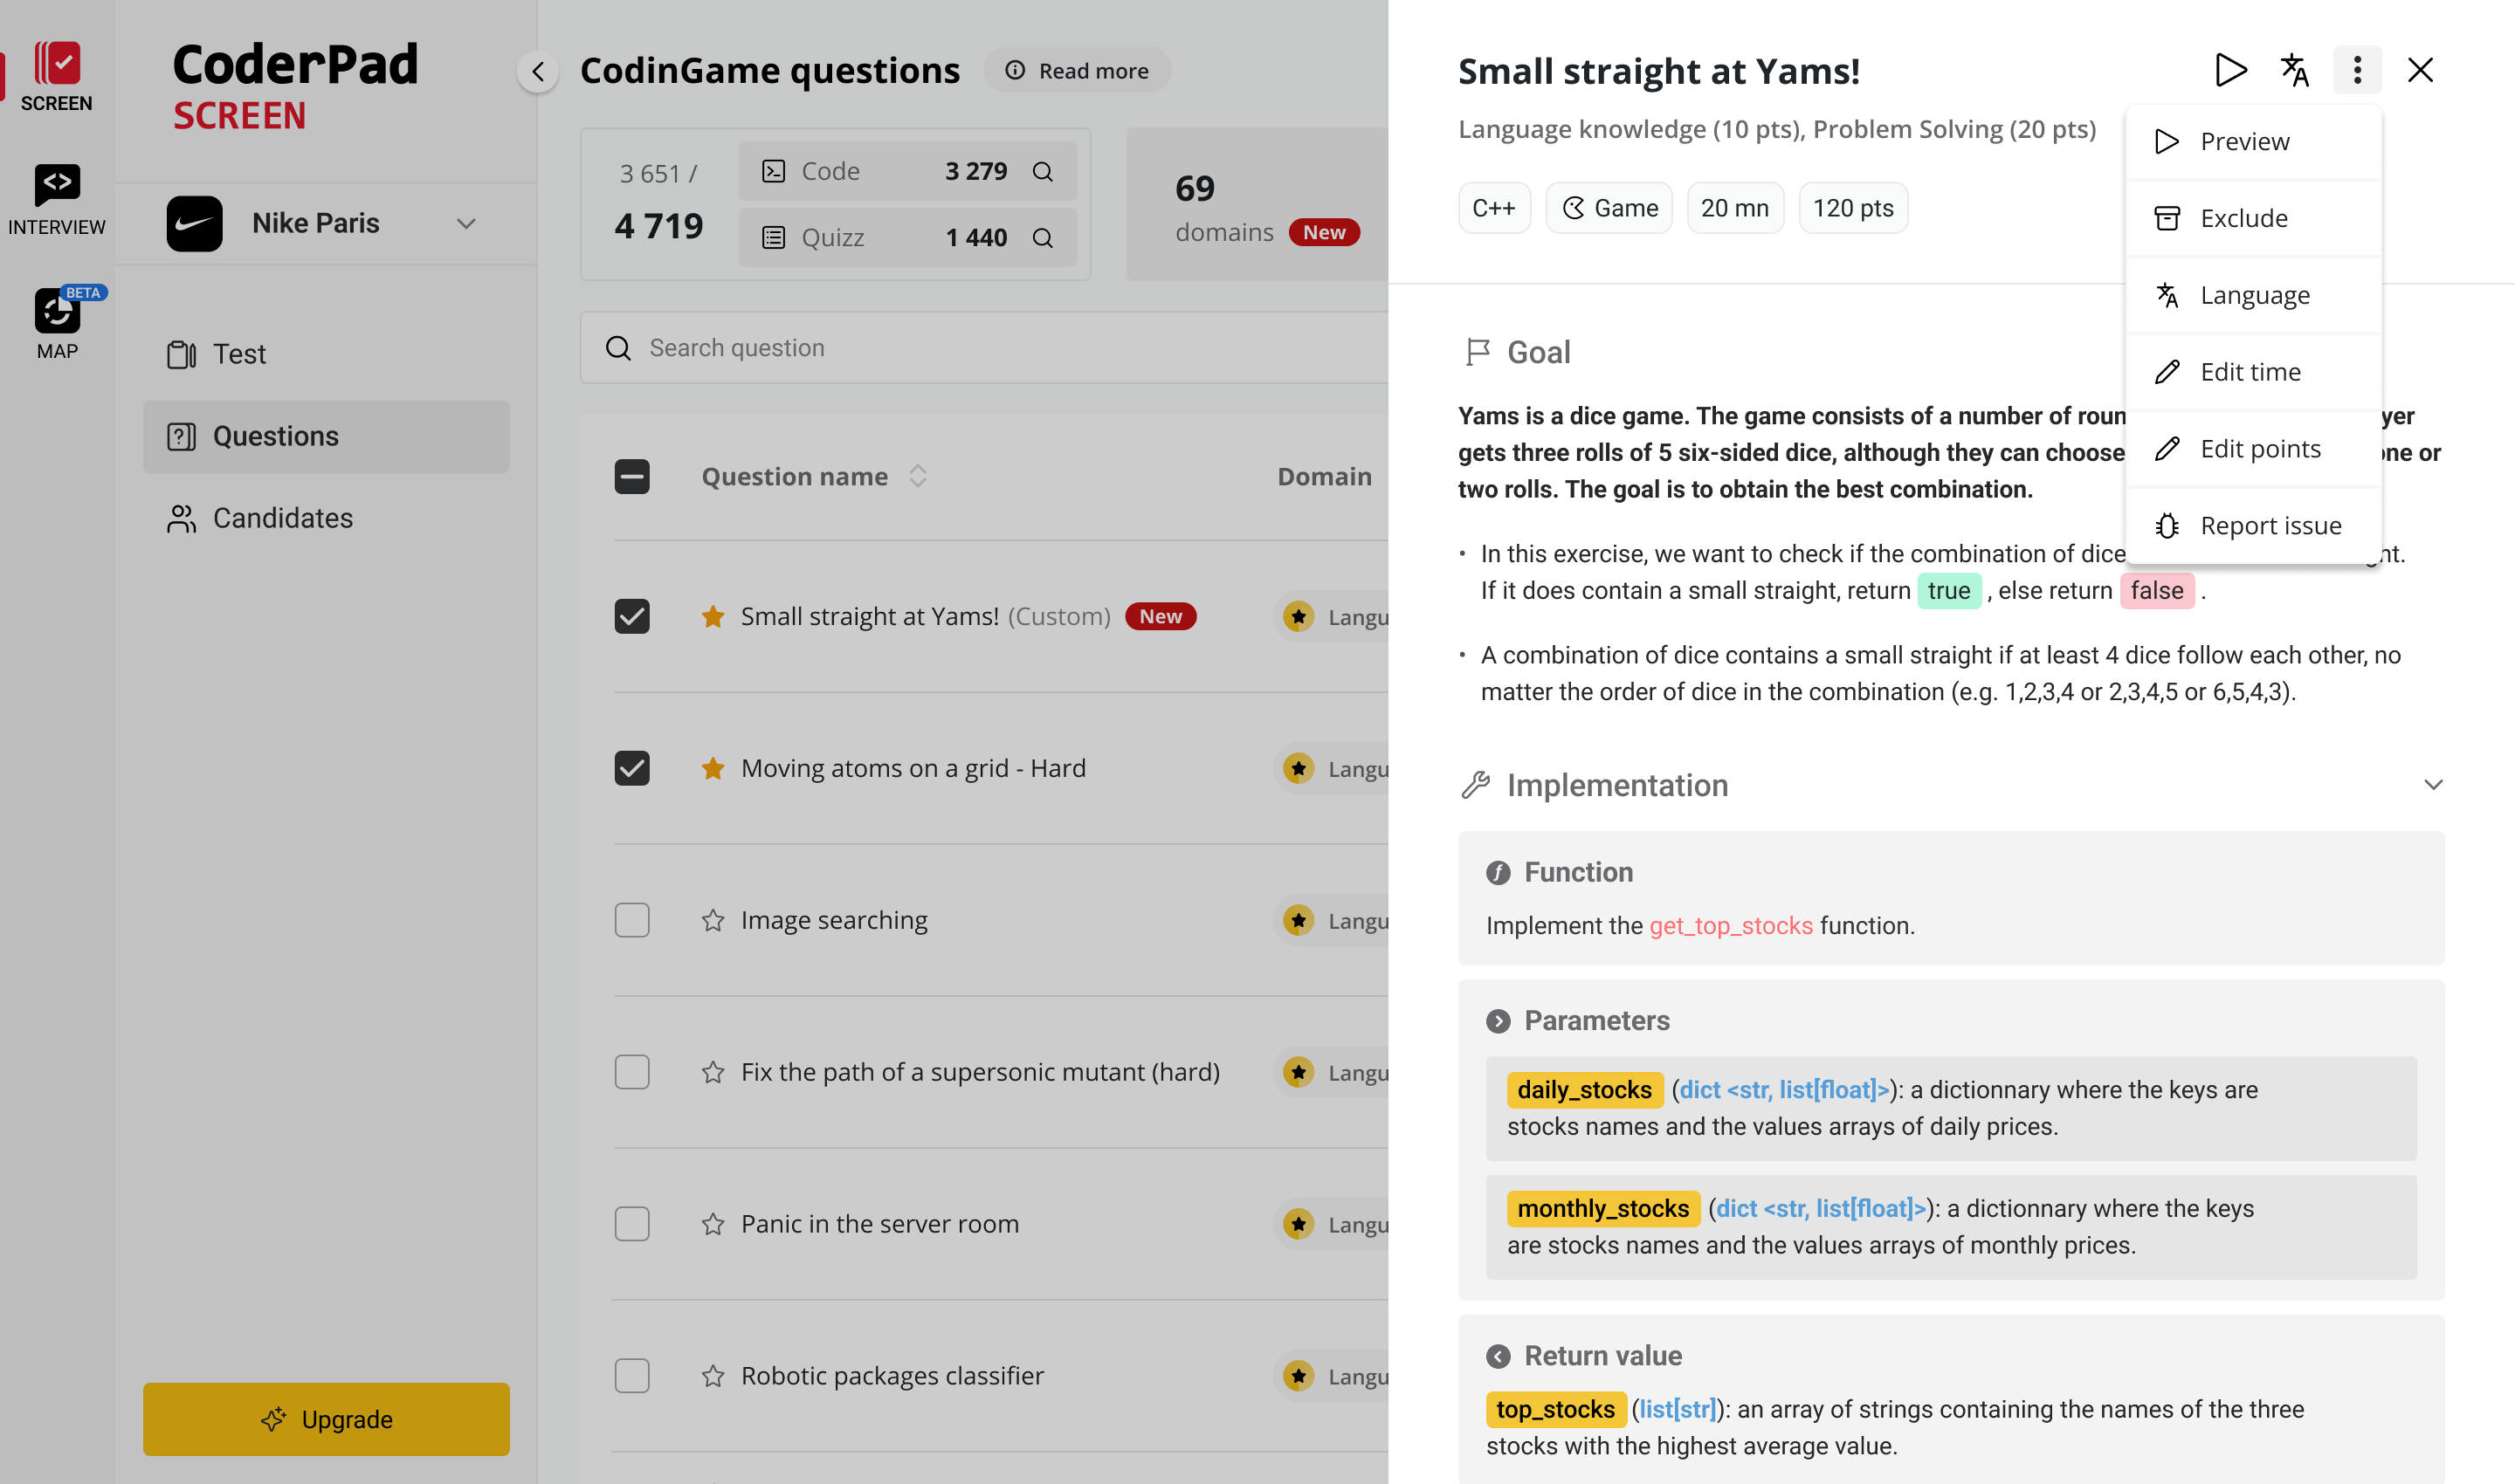Collapse the Implementation section
Screen dimensions: 2515x1484
[x=2433, y=785]
